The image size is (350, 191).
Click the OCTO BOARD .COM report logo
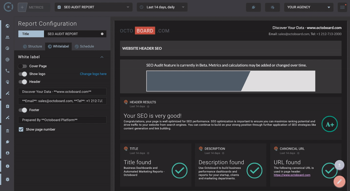pyautogui.click(x=145, y=31)
